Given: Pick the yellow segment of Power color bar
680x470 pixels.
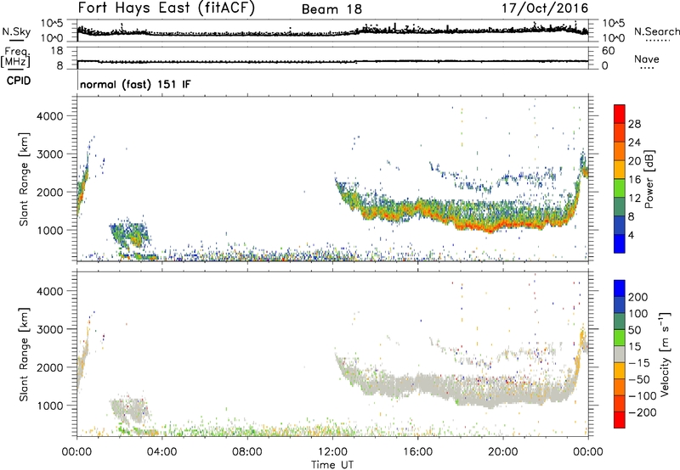Looking at the screenshot, I should (x=620, y=169).
